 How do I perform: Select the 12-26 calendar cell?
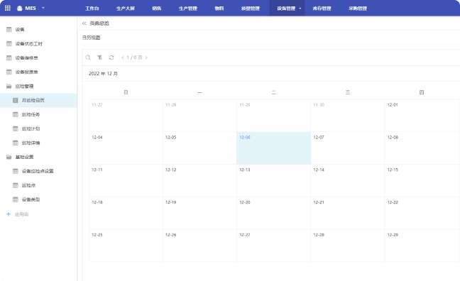point(199,246)
